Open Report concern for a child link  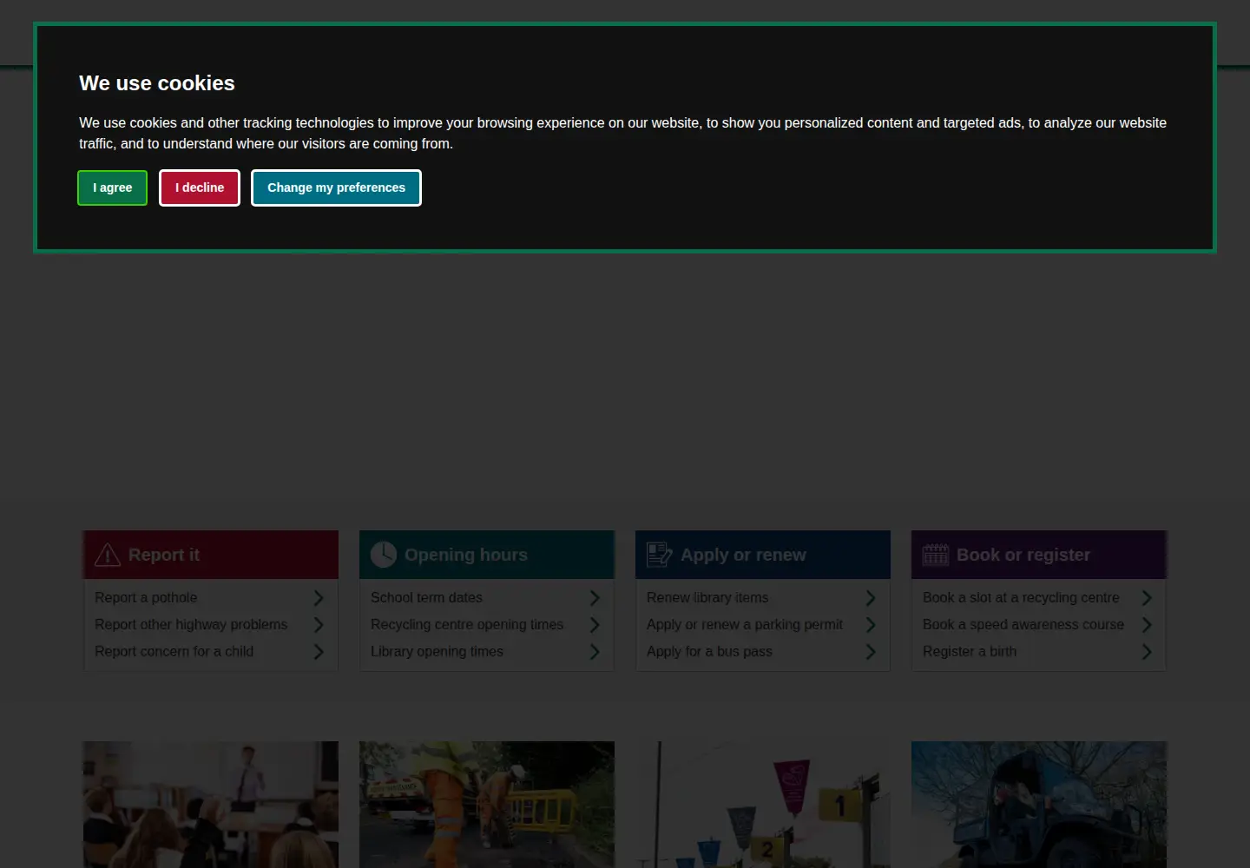[x=174, y=652]
